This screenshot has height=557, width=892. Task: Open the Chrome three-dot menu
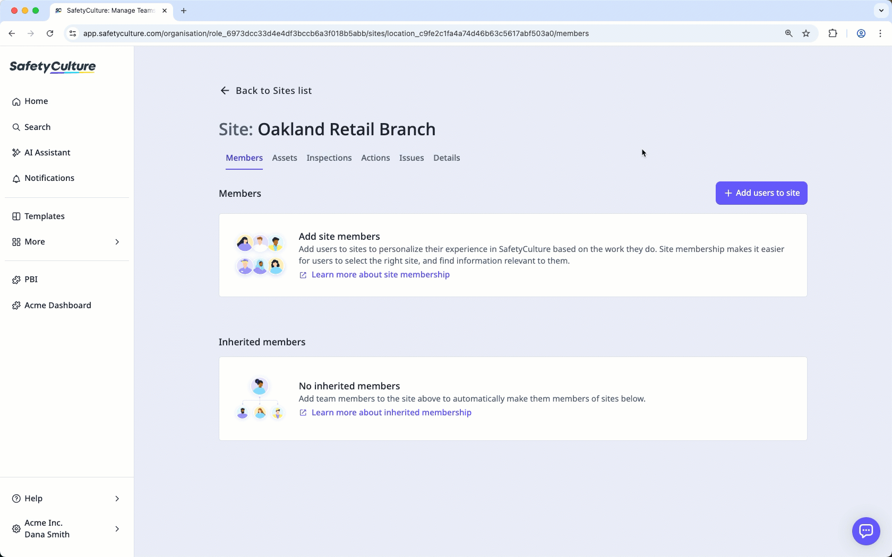coord(880,33)
